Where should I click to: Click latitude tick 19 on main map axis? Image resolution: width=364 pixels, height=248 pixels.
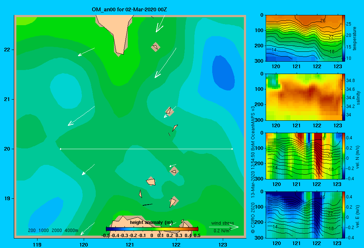point(7,198)
